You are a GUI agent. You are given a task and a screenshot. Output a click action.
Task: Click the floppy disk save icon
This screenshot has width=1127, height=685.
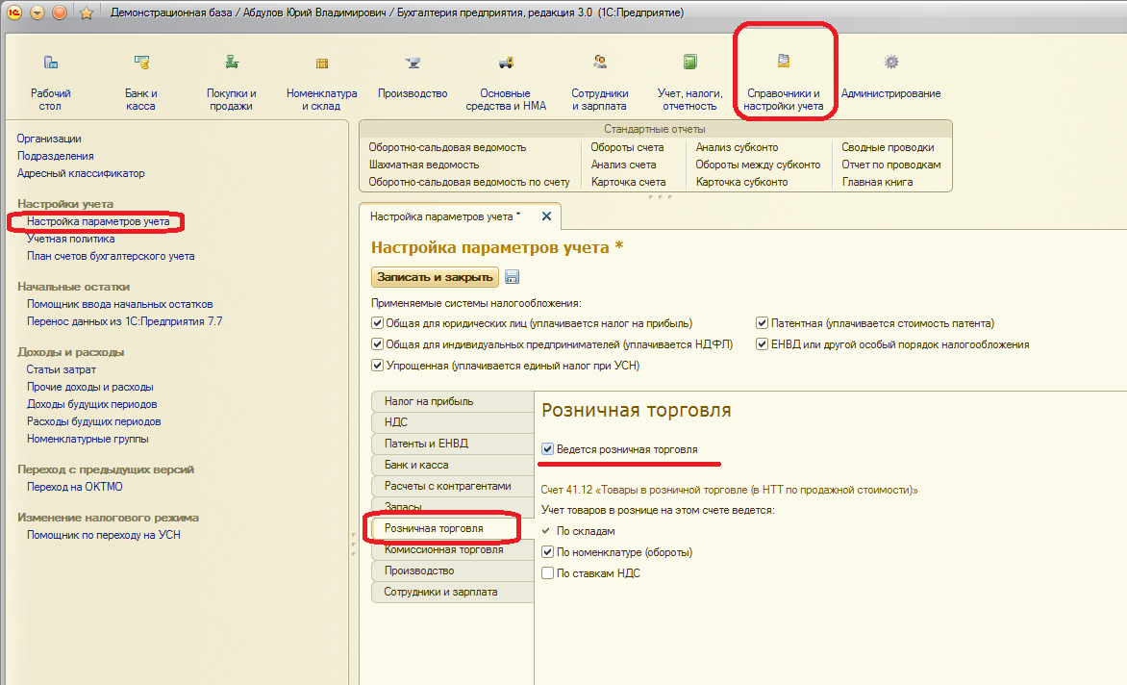click(x=513, y=277)
